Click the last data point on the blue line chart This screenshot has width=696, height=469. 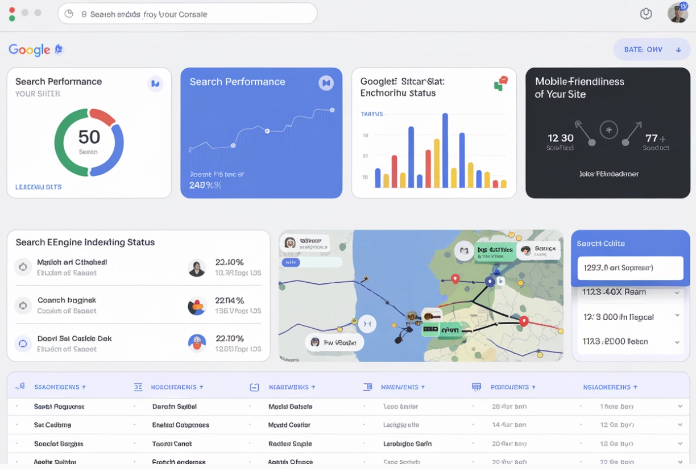click(332, 110)
